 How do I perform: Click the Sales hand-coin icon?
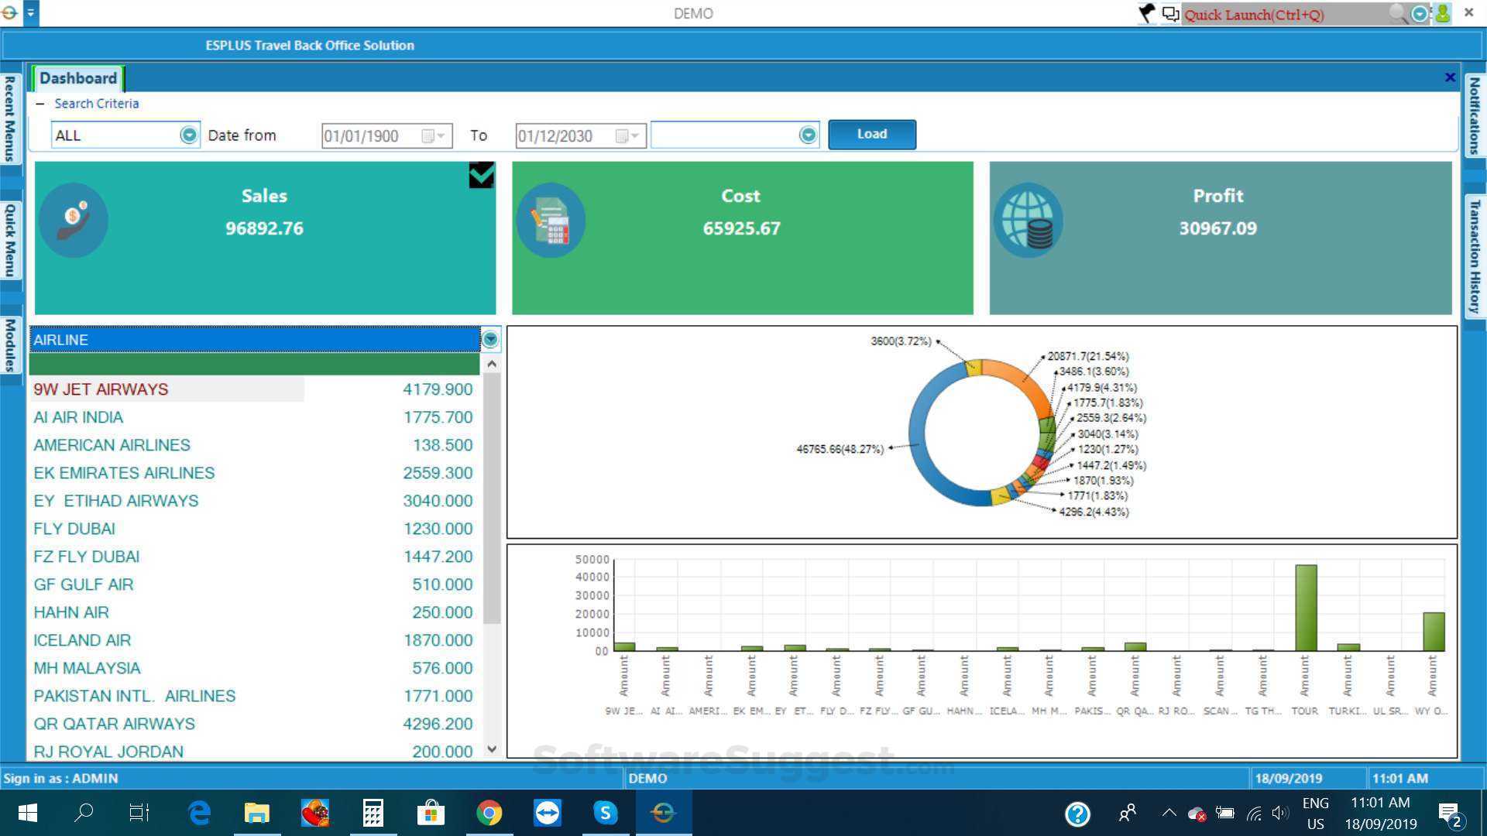pyautogui.click(x=74, y=221)
